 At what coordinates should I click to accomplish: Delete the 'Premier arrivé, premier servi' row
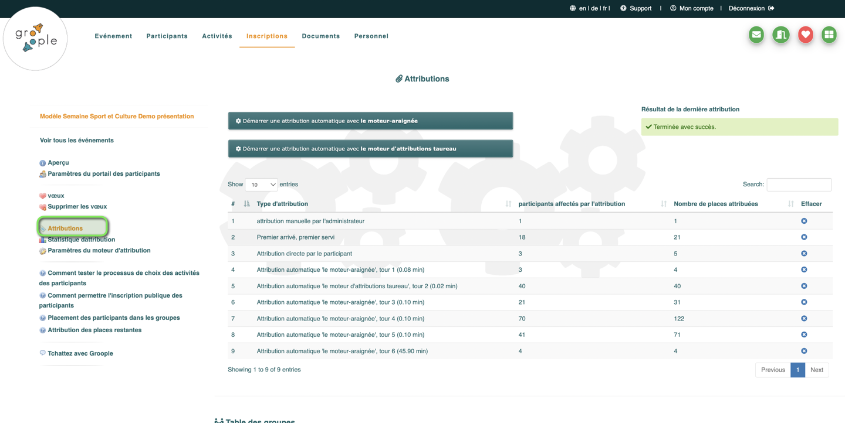coord(804,237)
